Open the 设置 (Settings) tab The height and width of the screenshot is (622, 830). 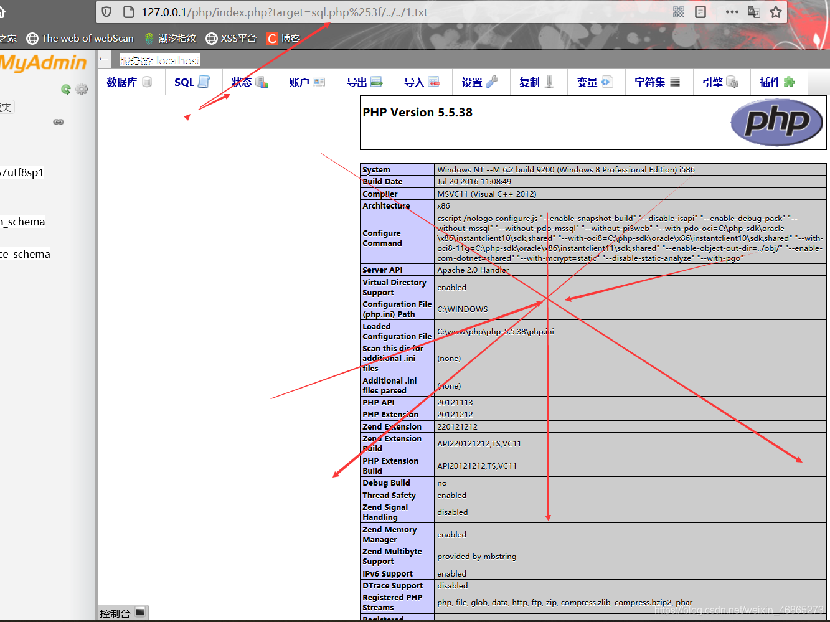coord(479,82)
